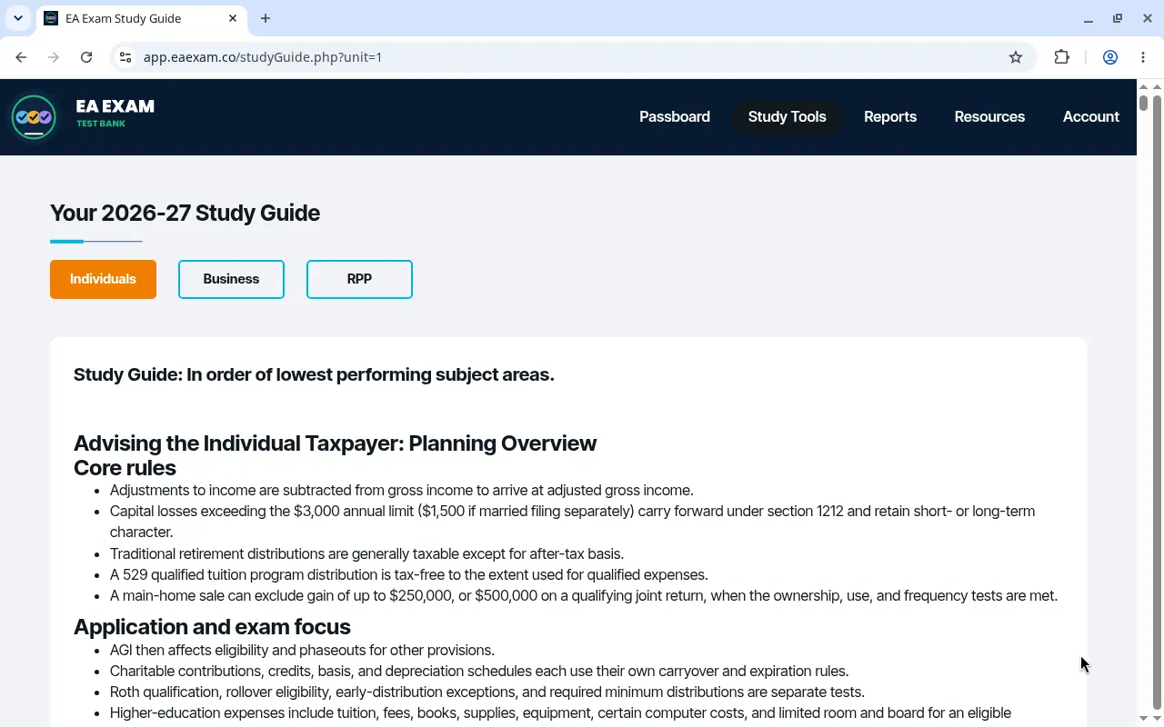Click the EA Exam Test Bank logo

(x=82, y=116)
